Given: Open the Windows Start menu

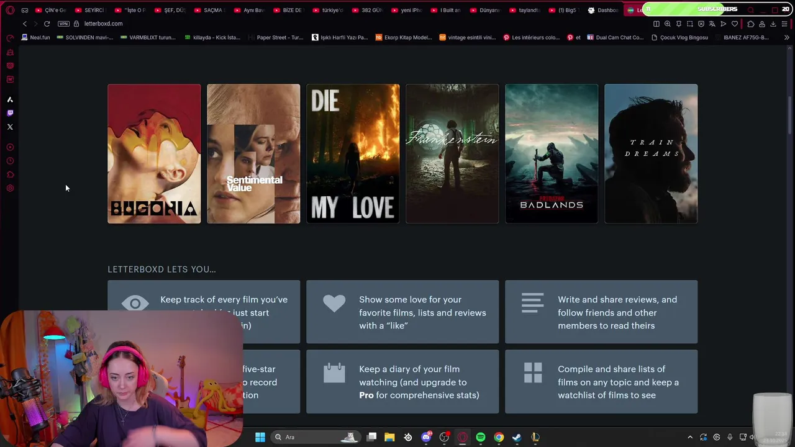Looking at the screenshot, I should [x=260, y=437].
